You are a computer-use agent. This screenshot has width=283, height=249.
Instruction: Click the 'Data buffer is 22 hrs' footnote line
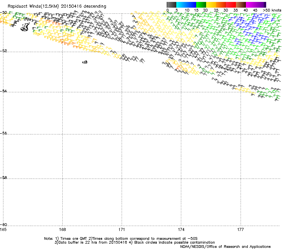pos(135,242)
